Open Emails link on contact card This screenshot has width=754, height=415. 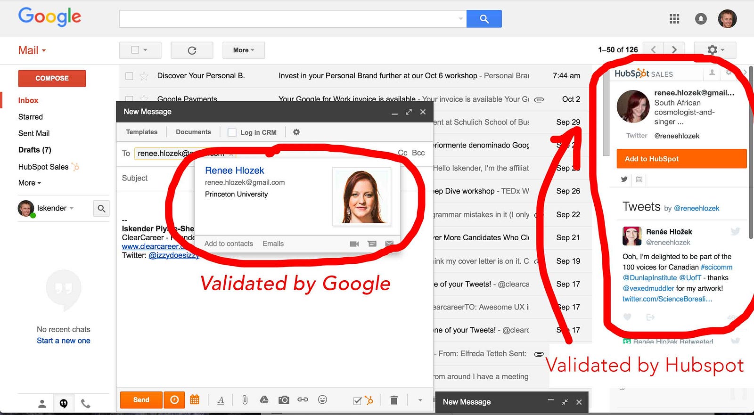pyautogui.click(x=273, y=244)
